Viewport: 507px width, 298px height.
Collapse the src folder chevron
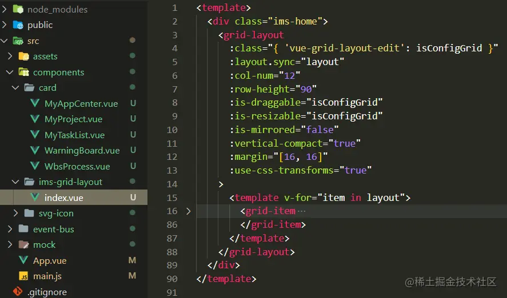tap(4, 41)
